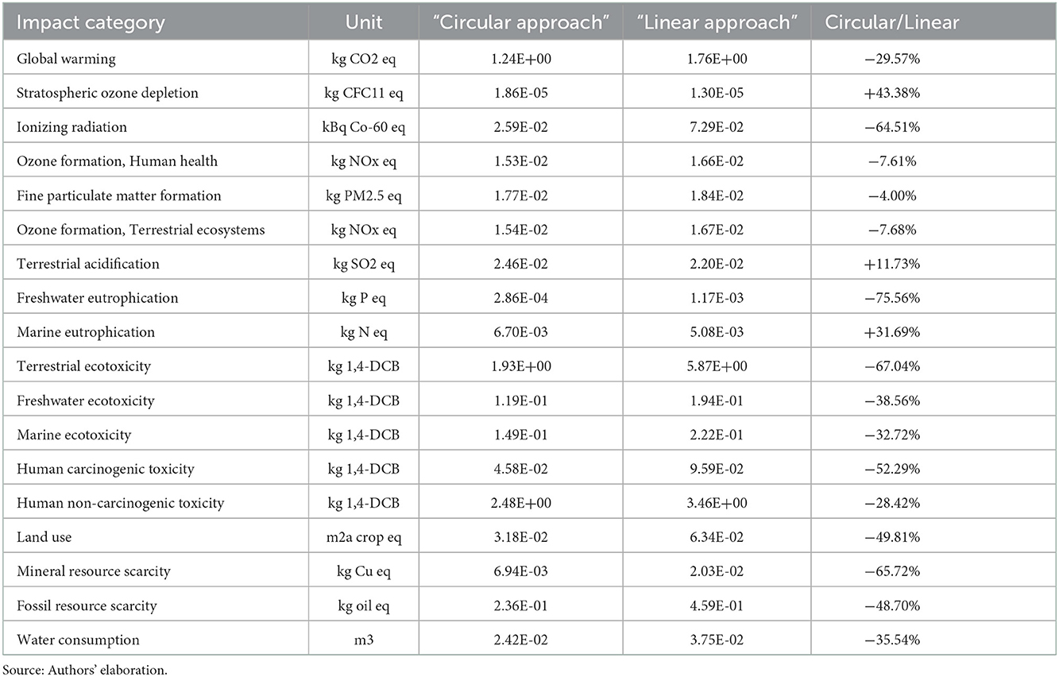Click the Unit column header
The width and height of the screenshot is (1059, 677).
point(364,21)
